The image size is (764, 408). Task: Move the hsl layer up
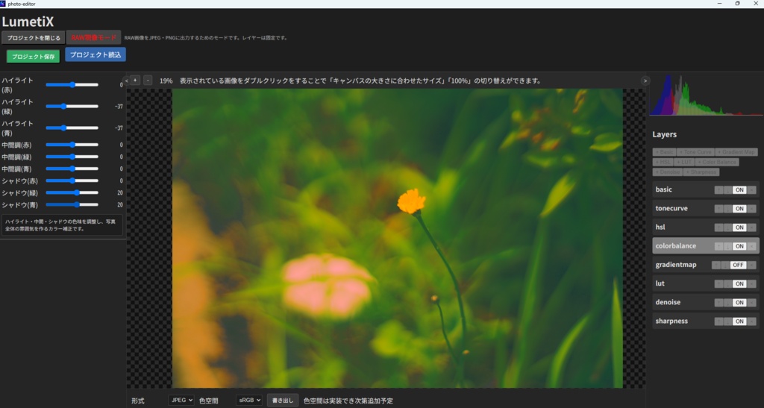point(718,227)
